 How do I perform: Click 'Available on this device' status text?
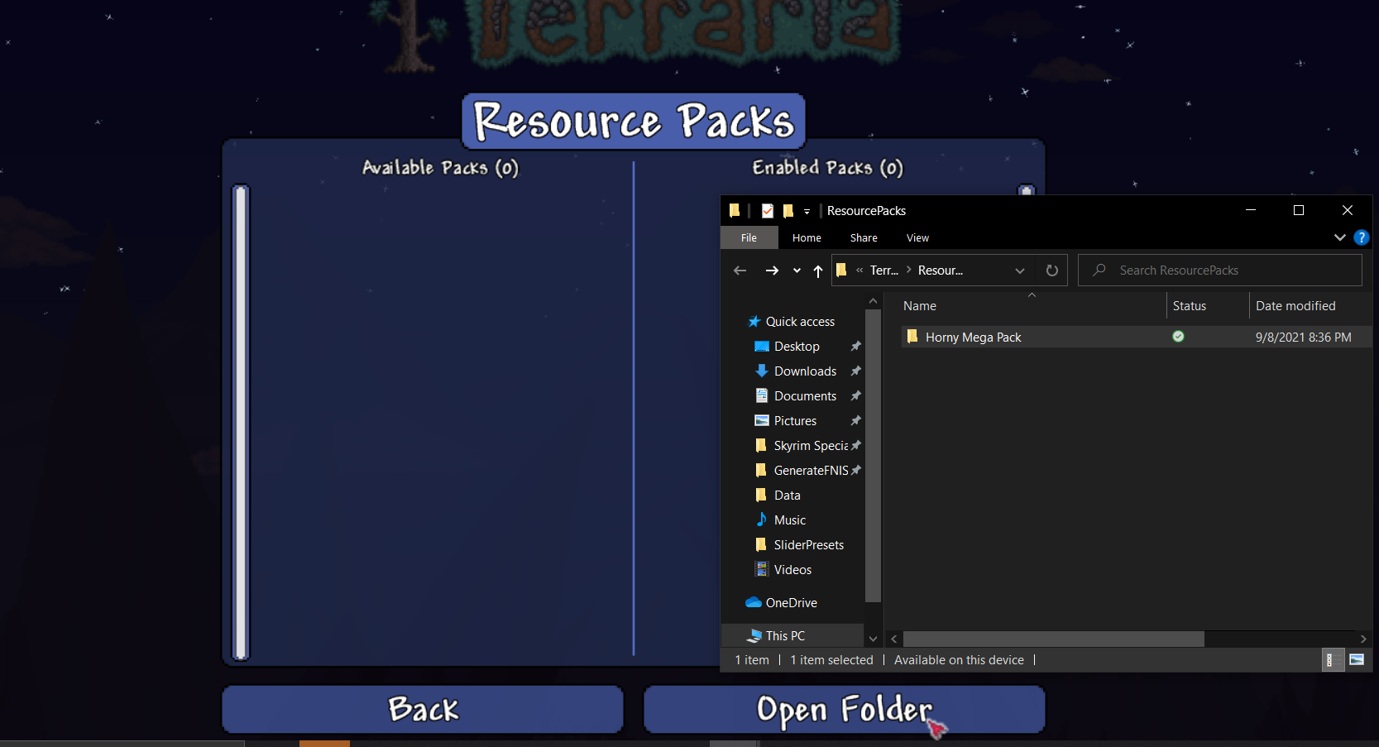tap(959, 660)
